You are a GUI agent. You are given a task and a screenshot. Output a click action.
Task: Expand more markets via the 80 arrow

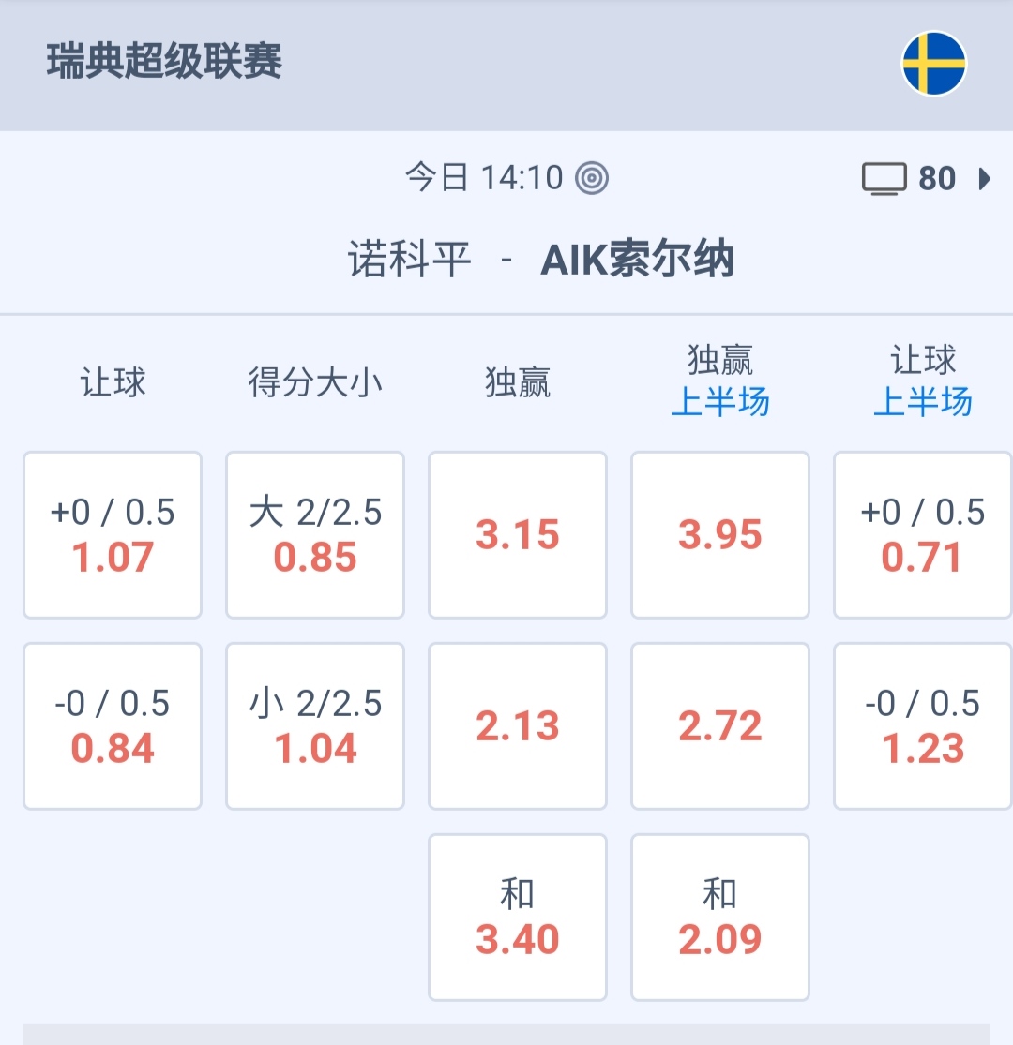[x=984, y=178]
